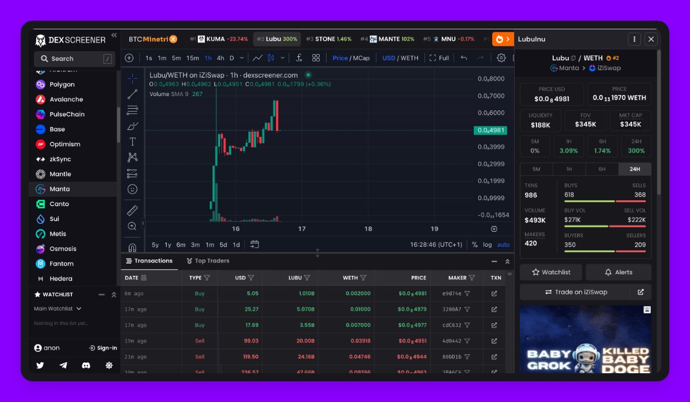The image size is (690, 402).
Task: Expand the Main Watchlist dropdown
Action: [x=57, y=309]
